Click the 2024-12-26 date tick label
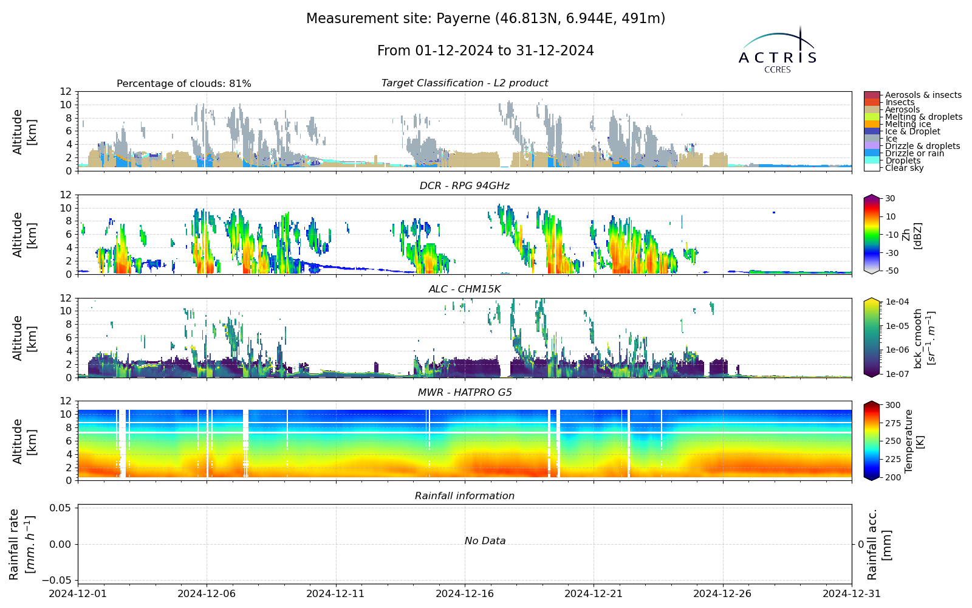972x608 pixels. [723, 593]
